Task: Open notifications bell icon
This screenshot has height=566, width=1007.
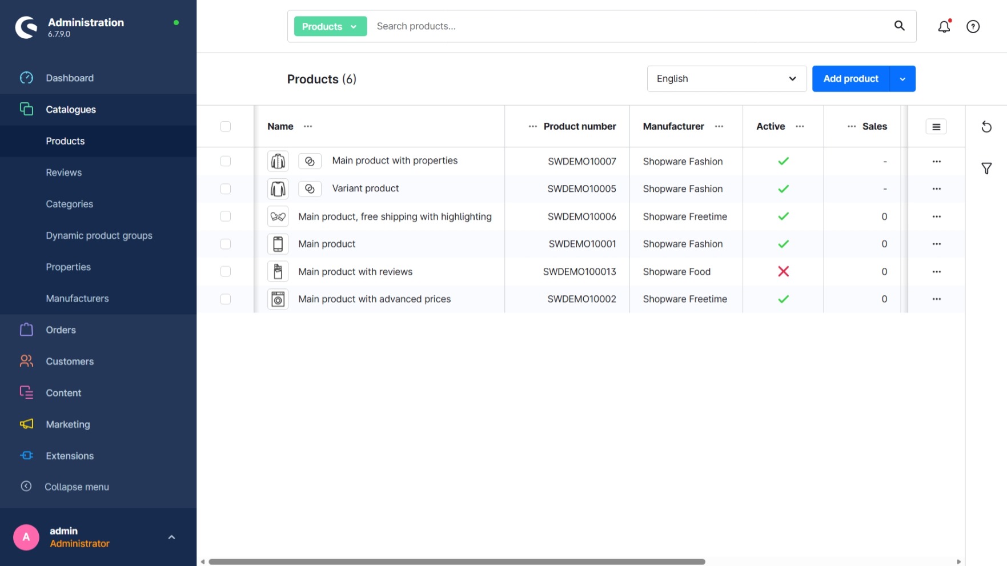Action: [x=944, y=26]
